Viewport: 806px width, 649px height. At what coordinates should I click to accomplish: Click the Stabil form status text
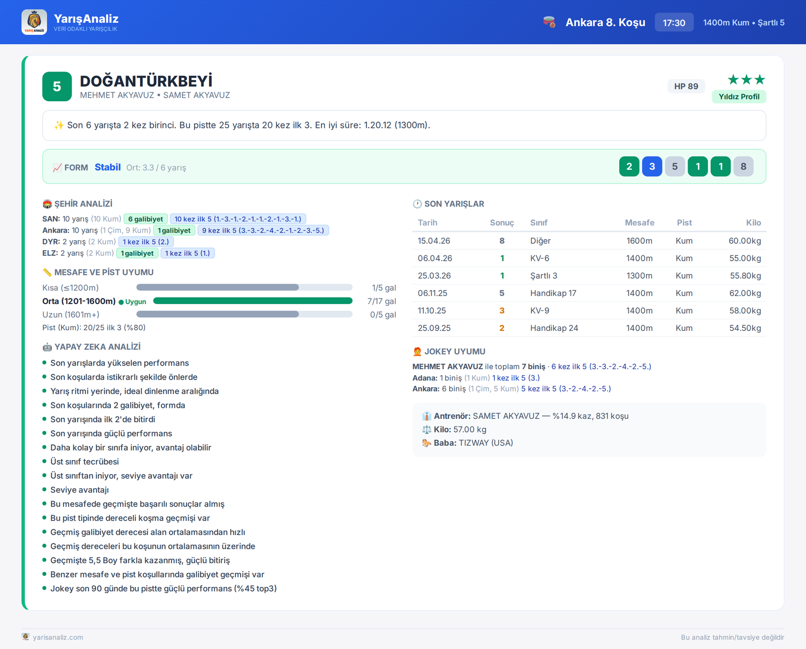coord(108,167)
